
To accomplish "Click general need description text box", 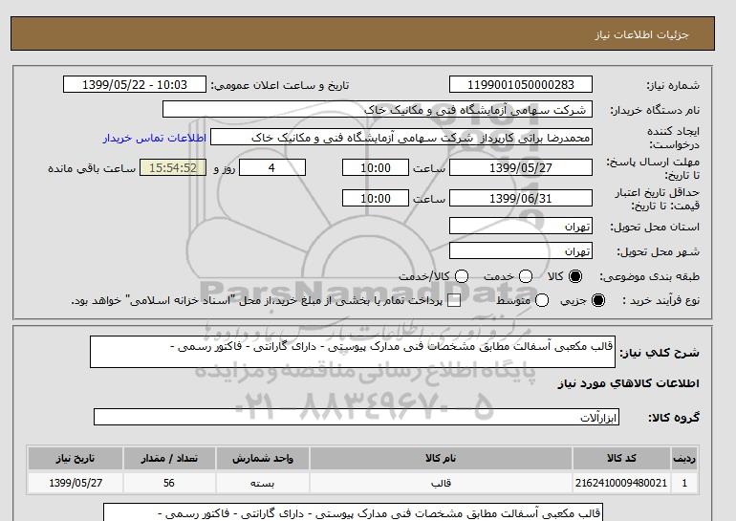I will click(x=353, y=352).
